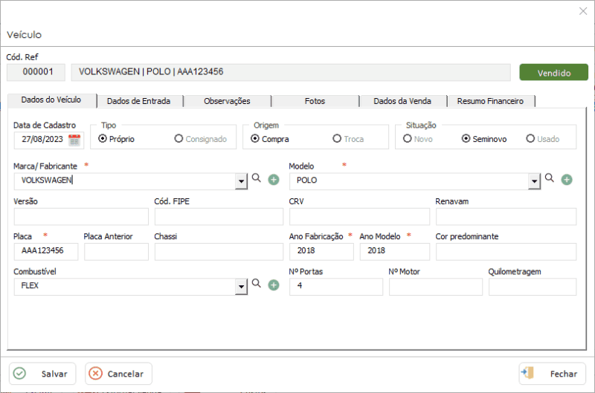Open the Dados de Entrada tab
This screenshot has width=595, height=393.
tap(139, 101)
